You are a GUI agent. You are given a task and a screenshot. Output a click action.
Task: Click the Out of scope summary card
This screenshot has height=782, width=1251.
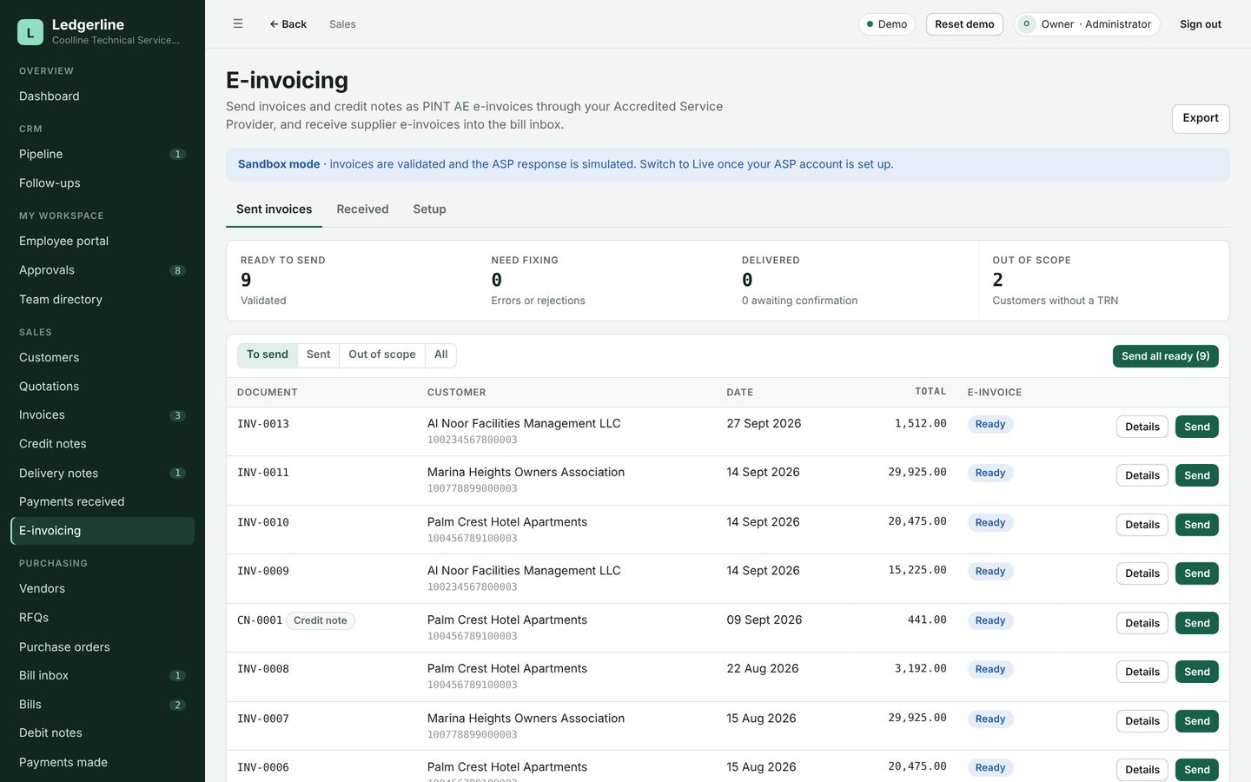point(1103,281)
